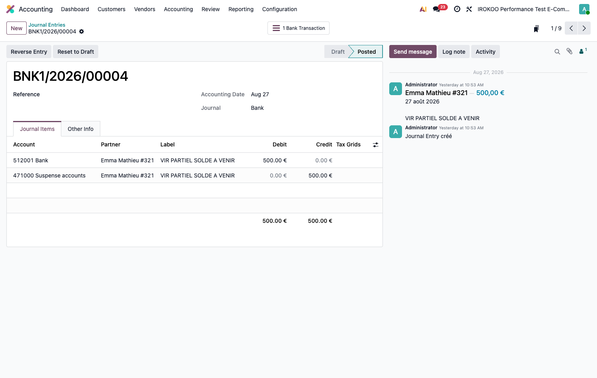Click the Send message button
The width and height of the screenshot is (597, 378).
(x=413, y=52)
